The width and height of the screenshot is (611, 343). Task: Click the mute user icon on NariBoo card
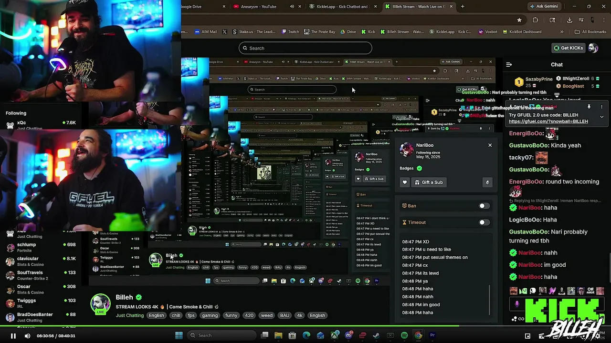click(487, 182)
